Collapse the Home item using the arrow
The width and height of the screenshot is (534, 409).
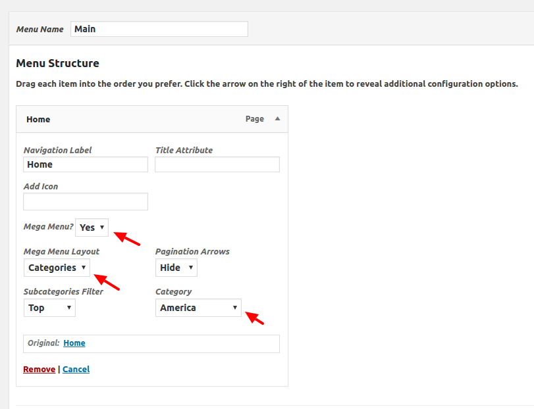(277, 119)
